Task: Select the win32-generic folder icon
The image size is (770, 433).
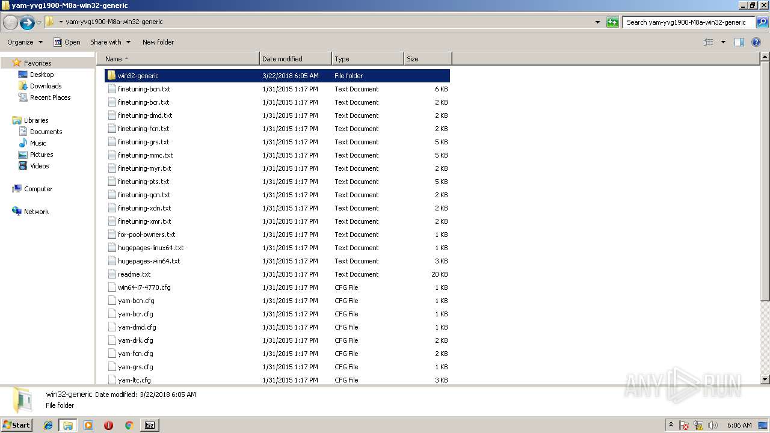Action: 111,76
